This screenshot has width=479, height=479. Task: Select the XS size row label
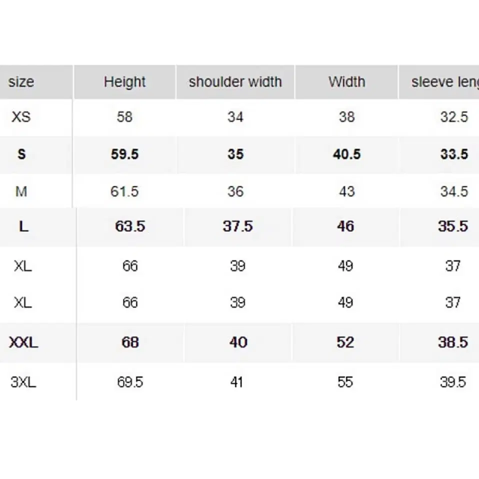[x=21, y=116]
